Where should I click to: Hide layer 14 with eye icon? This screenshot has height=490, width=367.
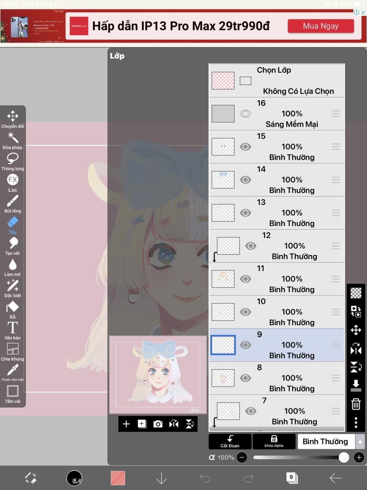pos(246,180)
